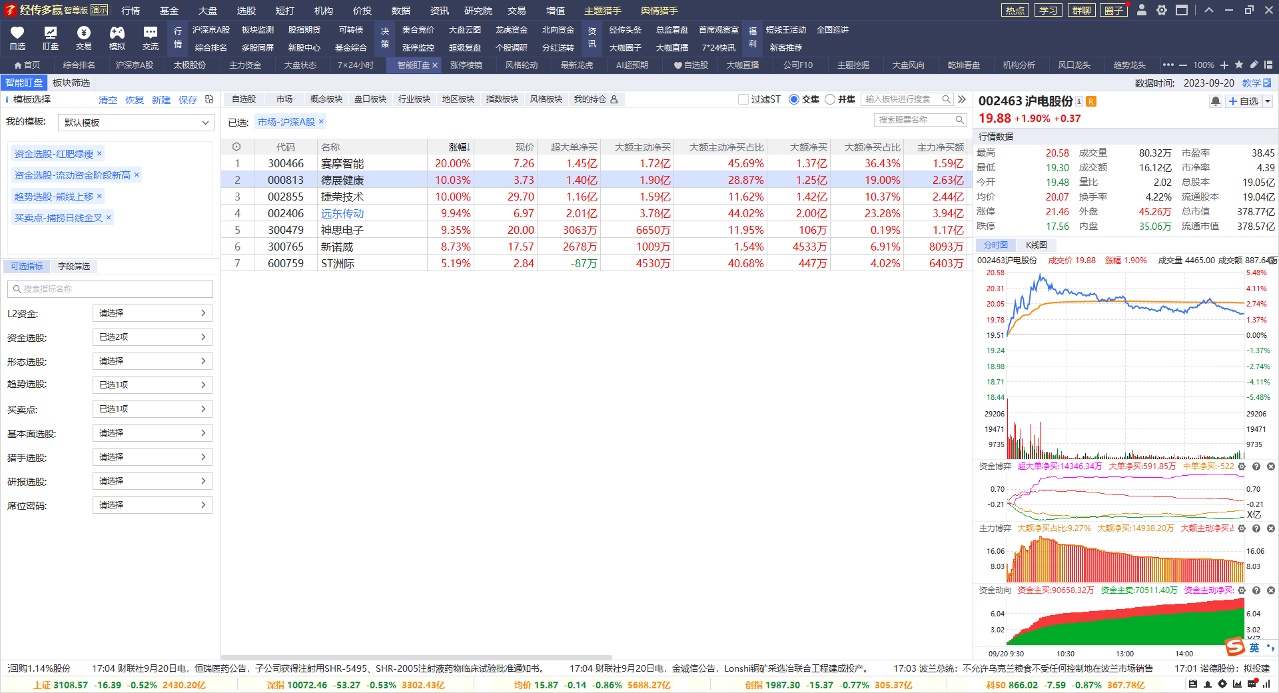Screen dimensions: 1279x693
Task: Click the 保存 template link
Action: tap(187, 100)
